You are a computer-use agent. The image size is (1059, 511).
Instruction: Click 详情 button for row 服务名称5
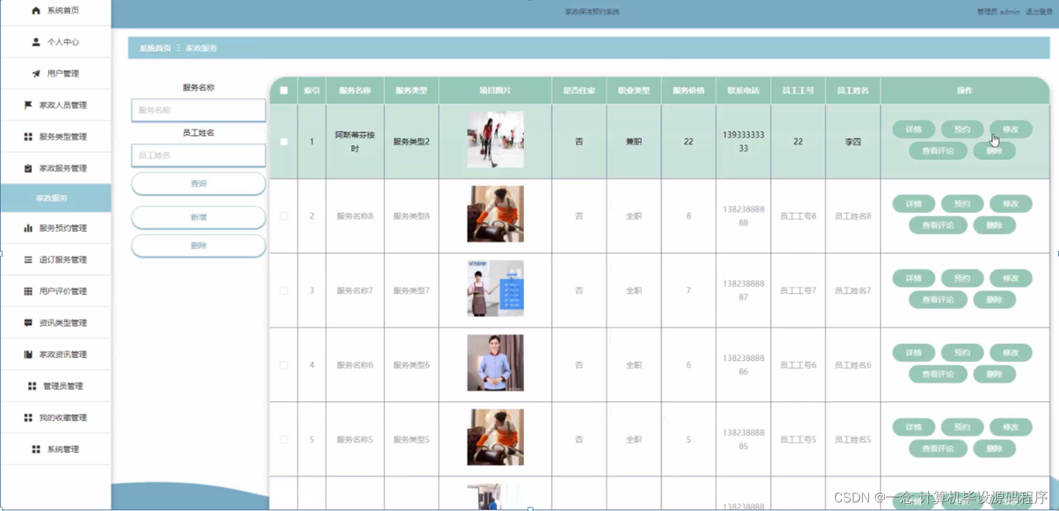914,427
